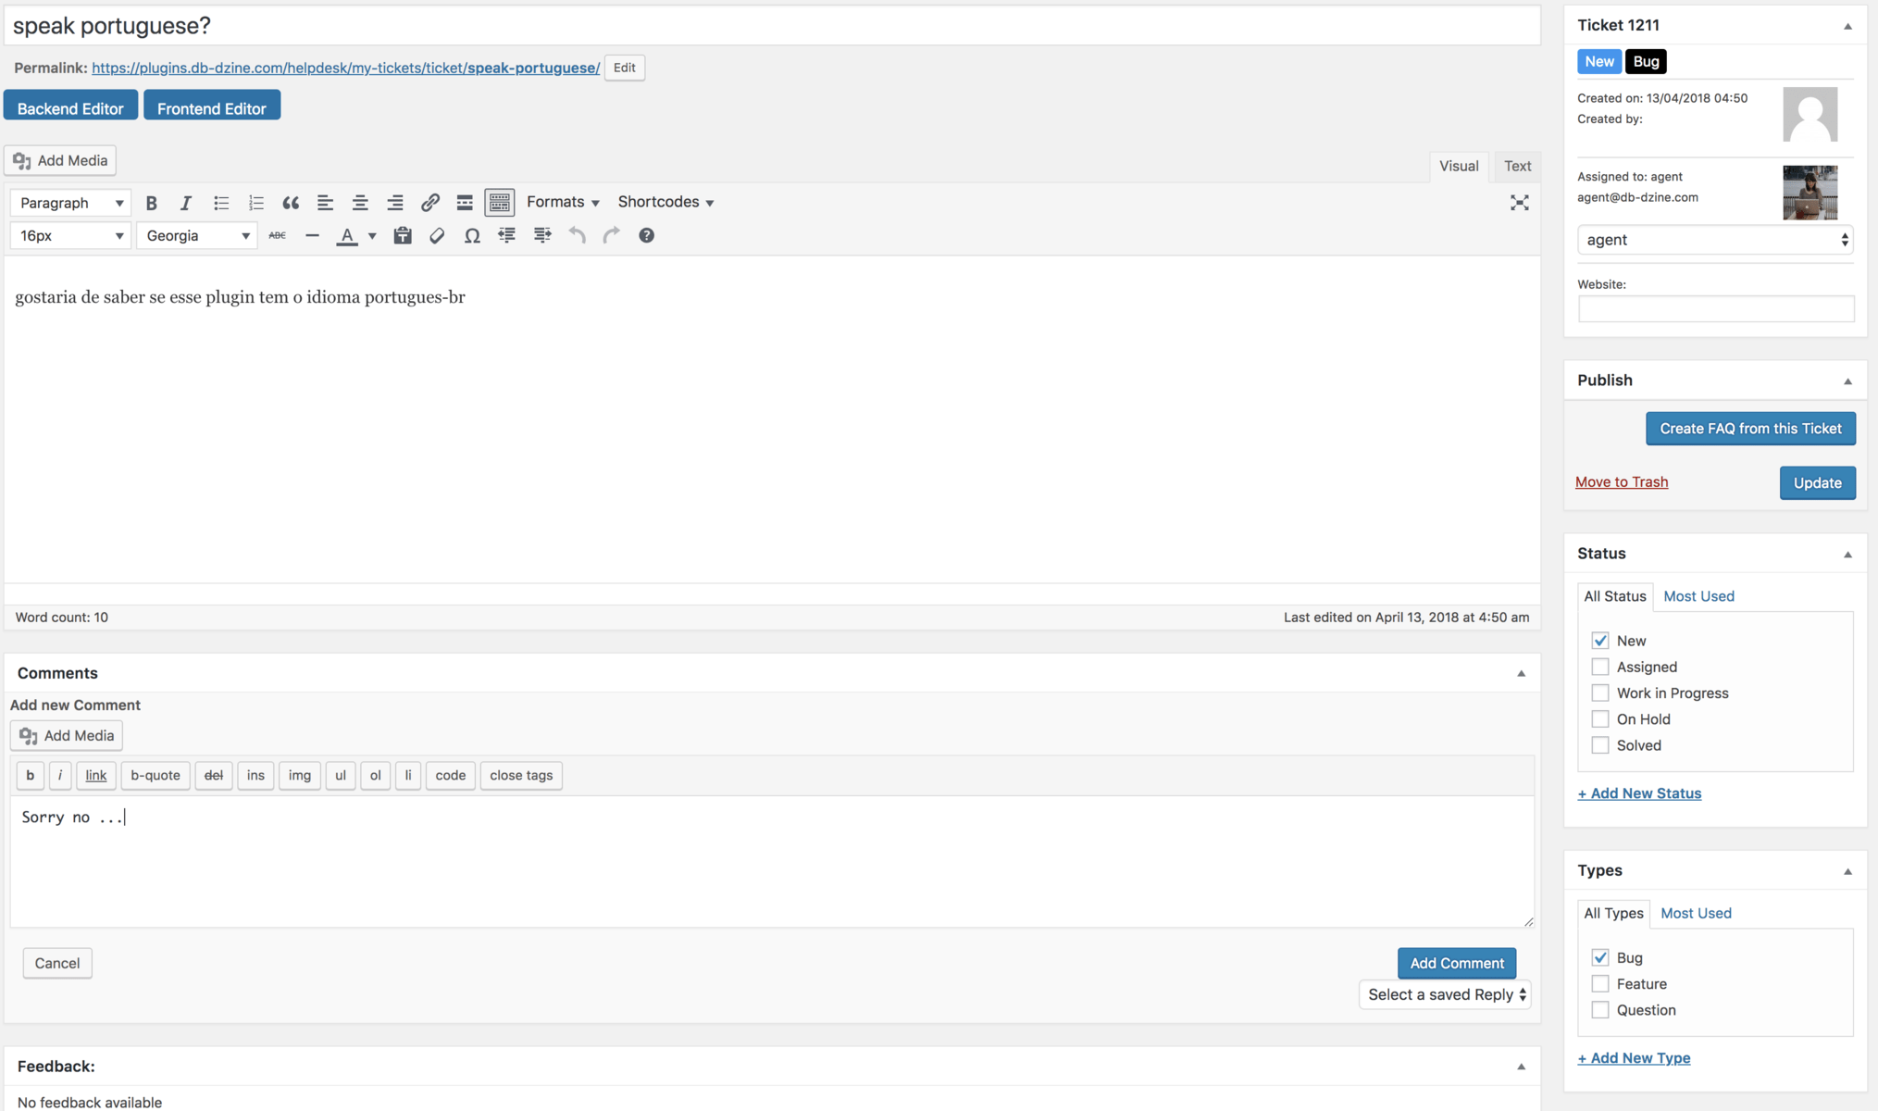Select the Insert Link tool
This screenshot has width=1878, height=1111.
coord(429,202)
